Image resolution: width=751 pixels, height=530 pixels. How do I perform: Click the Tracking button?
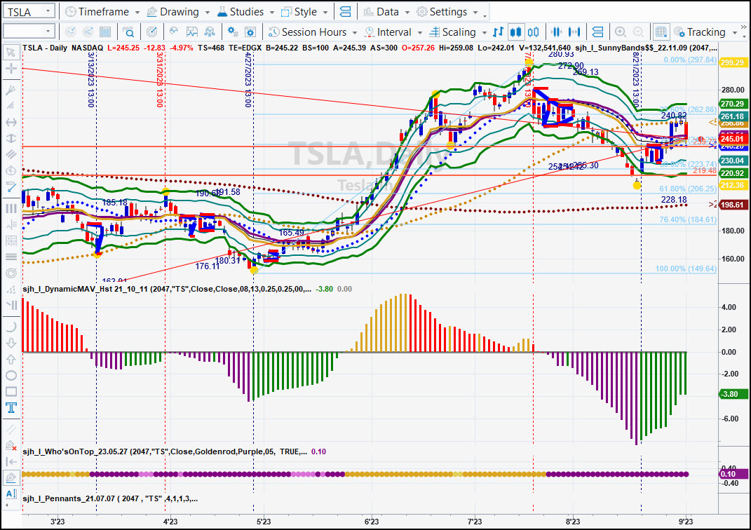point(701,32)
